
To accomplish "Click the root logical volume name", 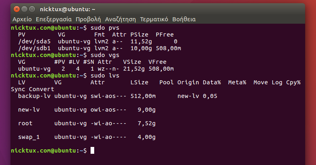I will click(x=25, y=123).
